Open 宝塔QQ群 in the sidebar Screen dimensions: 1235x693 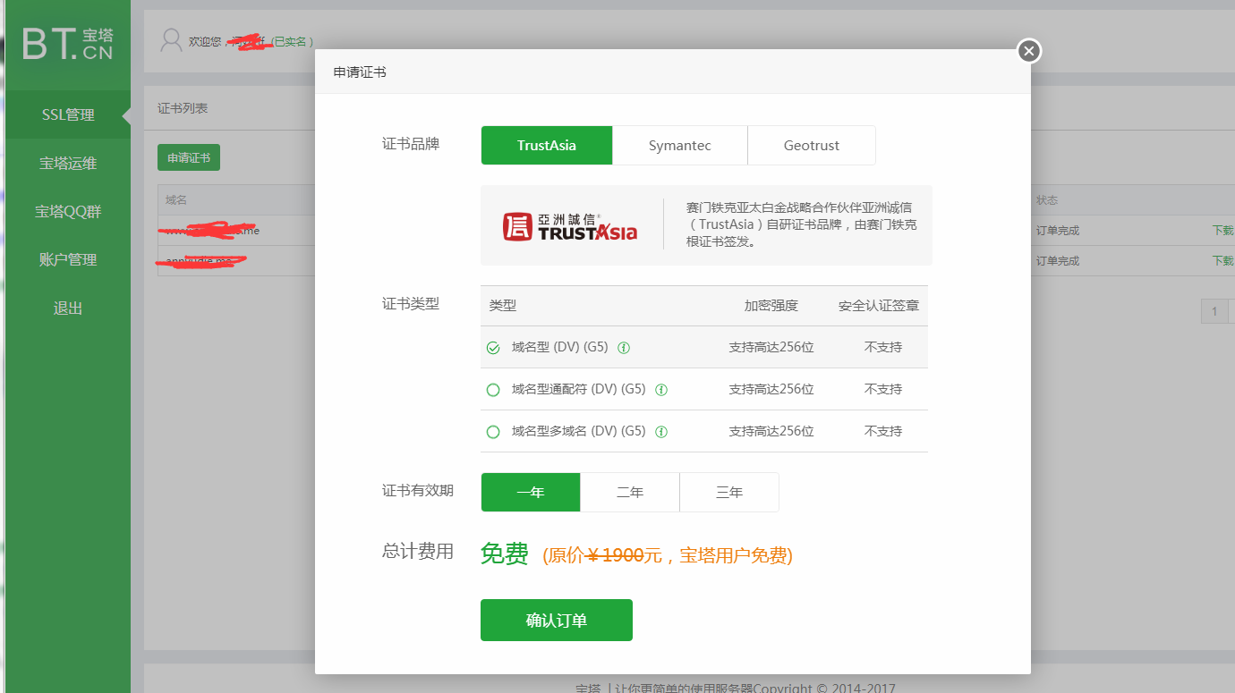click(68, 211)
